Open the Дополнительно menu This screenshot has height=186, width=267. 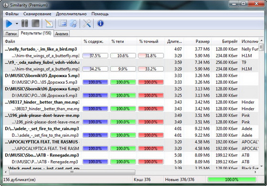tap(71, 14)
